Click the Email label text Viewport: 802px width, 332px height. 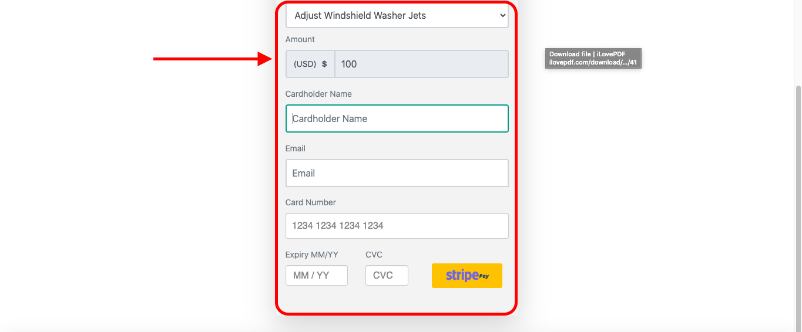(296, 148)
